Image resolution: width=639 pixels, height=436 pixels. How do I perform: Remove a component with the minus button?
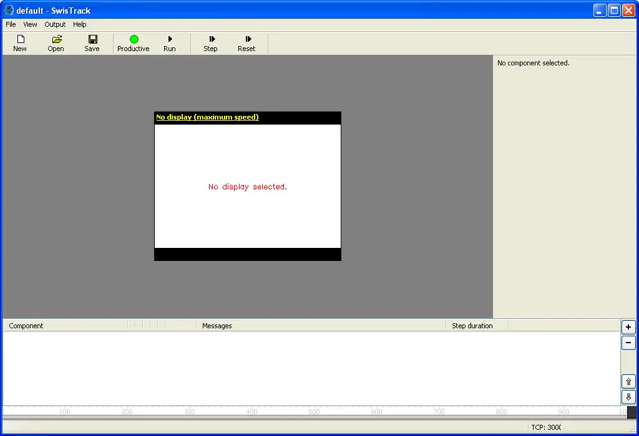point(628,343)
